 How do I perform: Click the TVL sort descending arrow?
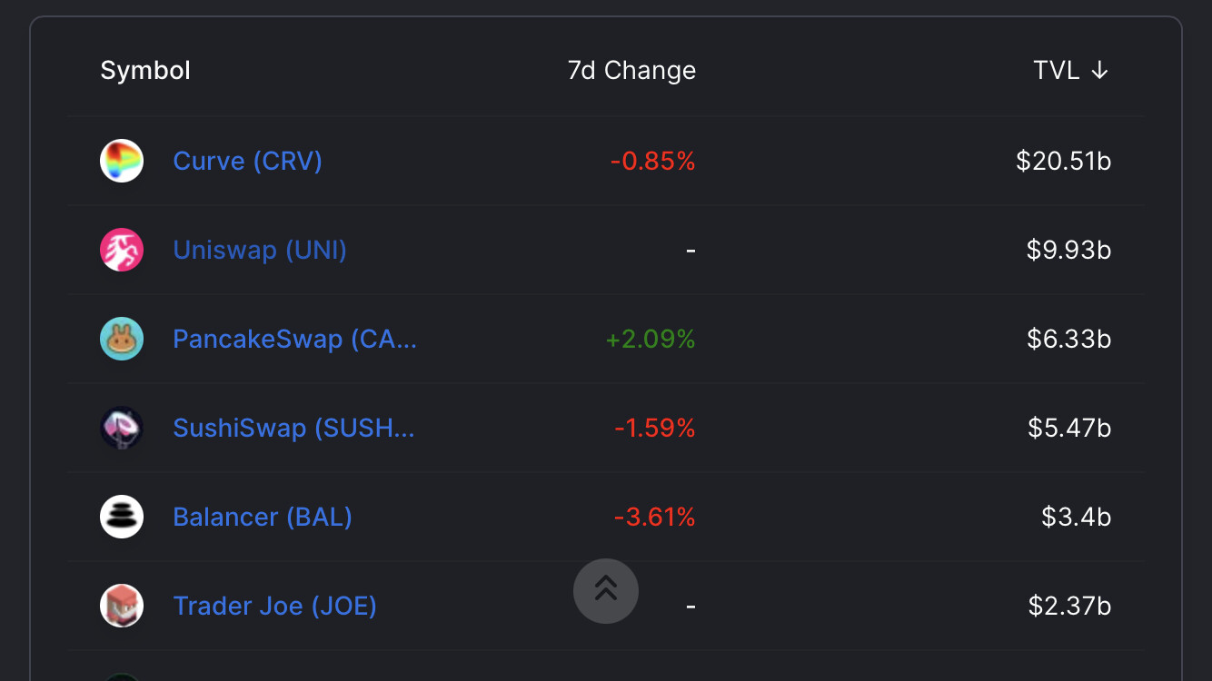1099,71
